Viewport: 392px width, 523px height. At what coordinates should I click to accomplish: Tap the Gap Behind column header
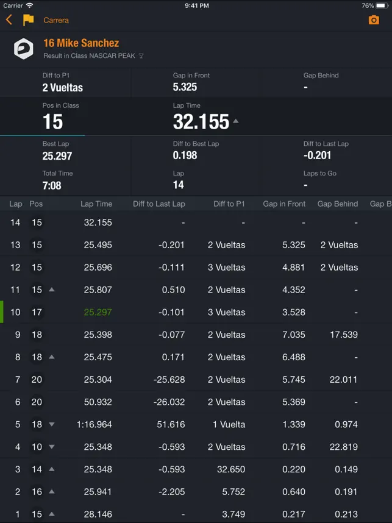point(338,204)
